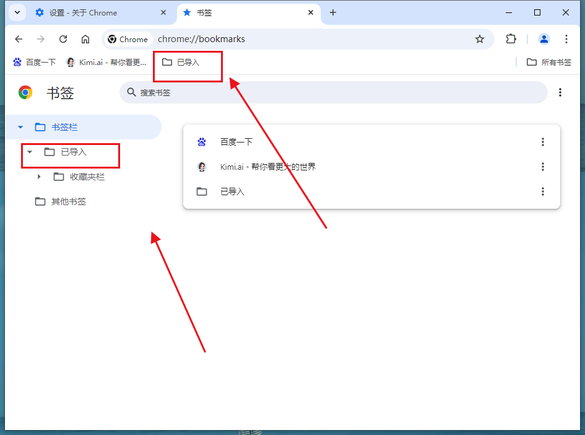585x435 pixels.
Task: Select the 百度一下 bookmark row
Action: (x=371, y=142)
